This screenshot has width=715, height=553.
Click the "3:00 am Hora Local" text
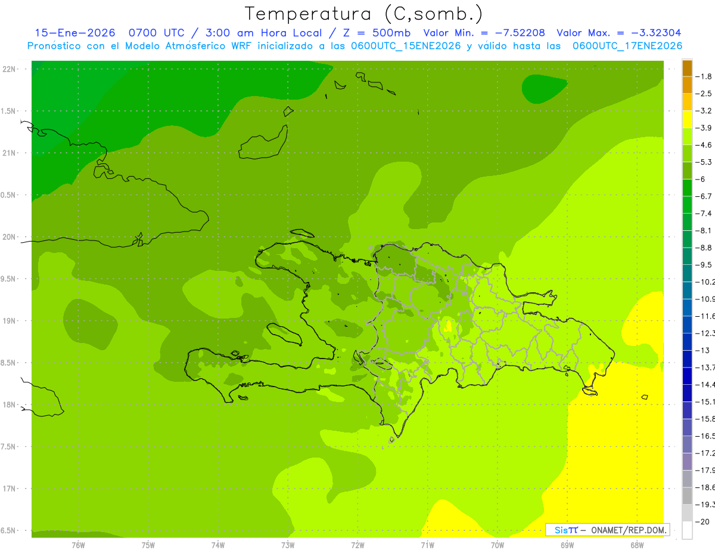pyautogui.click(x=265, y=33)
